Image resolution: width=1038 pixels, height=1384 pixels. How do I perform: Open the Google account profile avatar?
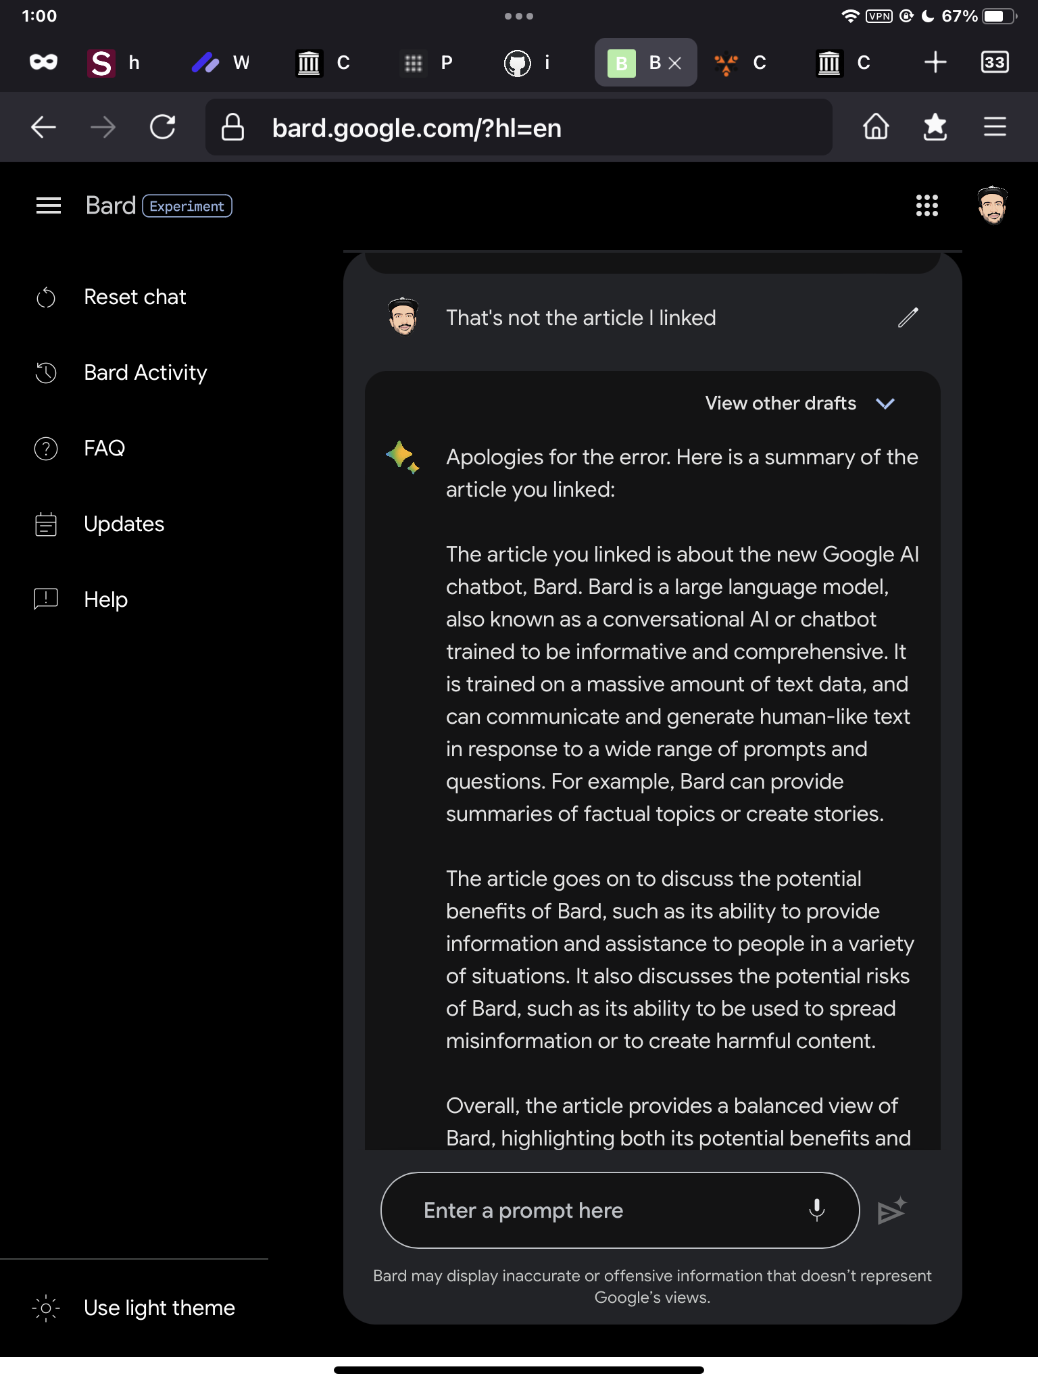[992, 205]
